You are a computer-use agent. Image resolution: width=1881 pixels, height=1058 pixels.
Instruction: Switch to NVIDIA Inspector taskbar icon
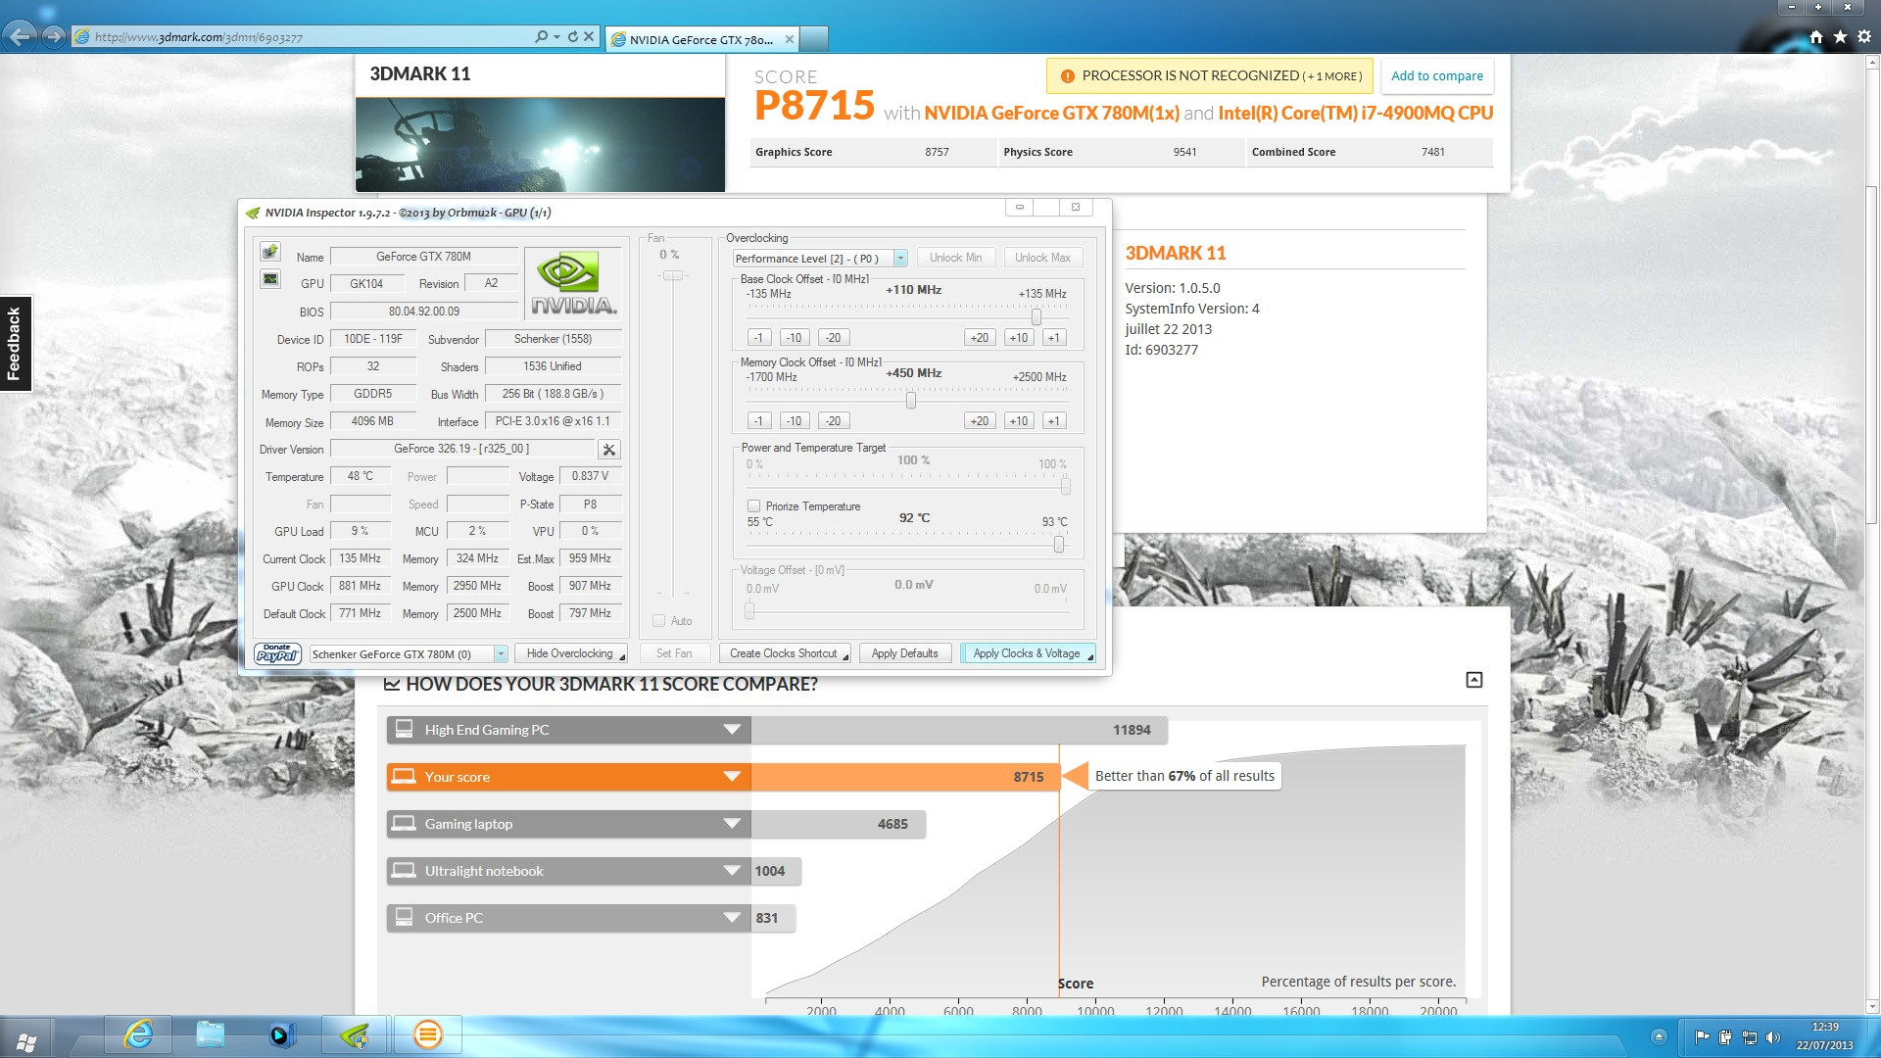[355, 1034]
